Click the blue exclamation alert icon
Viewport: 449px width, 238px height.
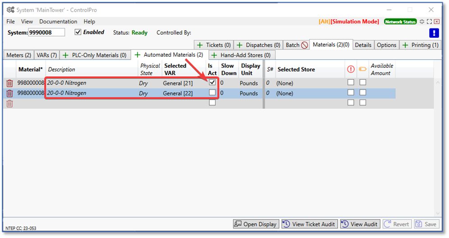point(434,33)
